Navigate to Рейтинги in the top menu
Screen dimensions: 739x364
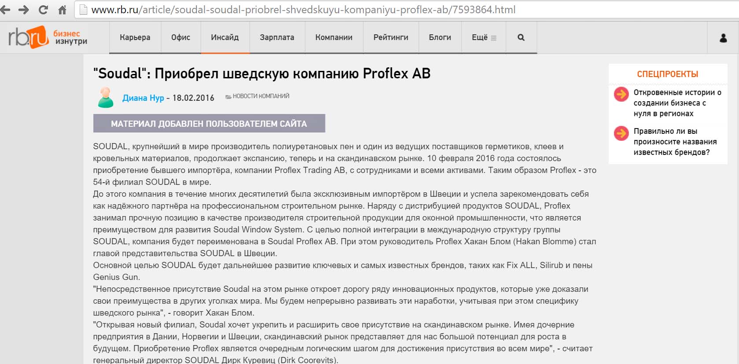pyautogui.click(x=391, y=37)
